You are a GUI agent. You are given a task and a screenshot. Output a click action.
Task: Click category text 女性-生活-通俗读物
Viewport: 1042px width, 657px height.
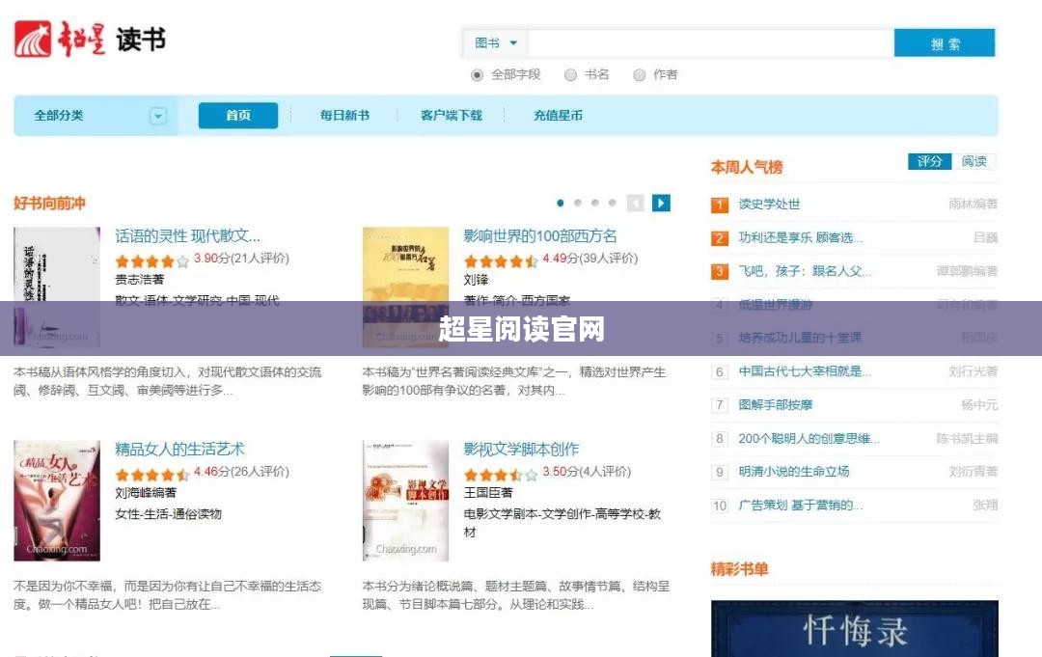[x=168, y=514]
